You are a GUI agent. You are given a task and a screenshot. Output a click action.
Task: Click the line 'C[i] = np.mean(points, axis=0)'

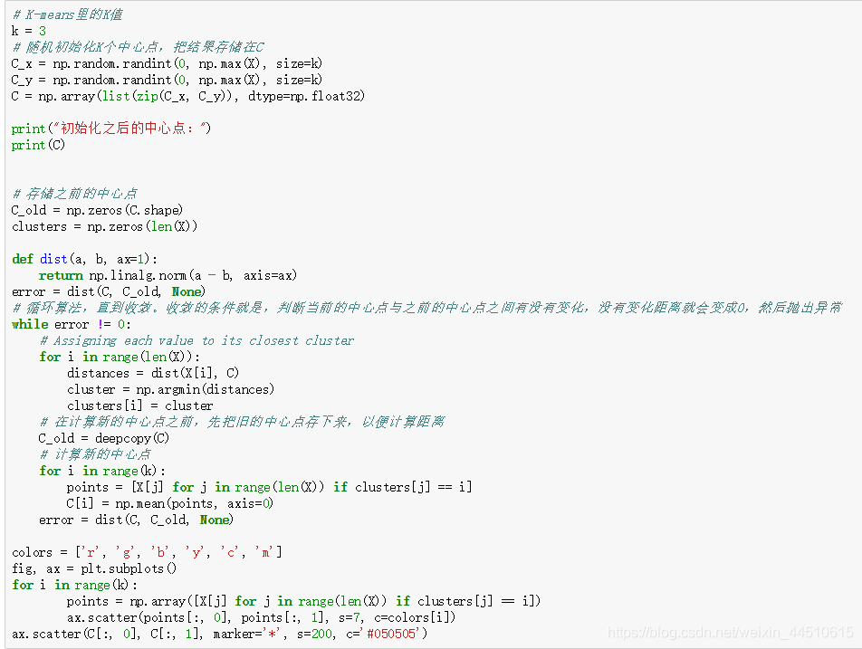pos(170,504)
